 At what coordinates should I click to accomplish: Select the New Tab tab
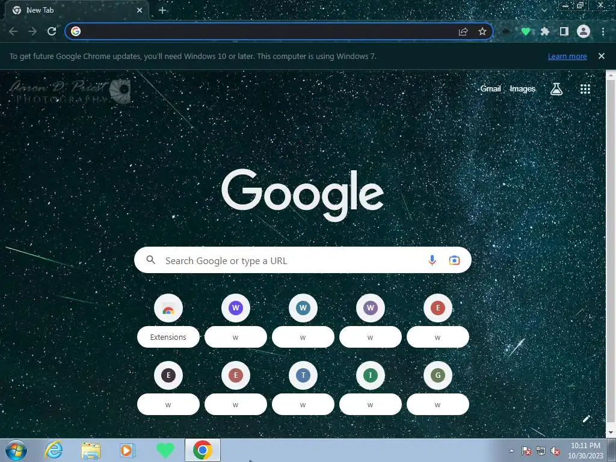tap(76, 10)
